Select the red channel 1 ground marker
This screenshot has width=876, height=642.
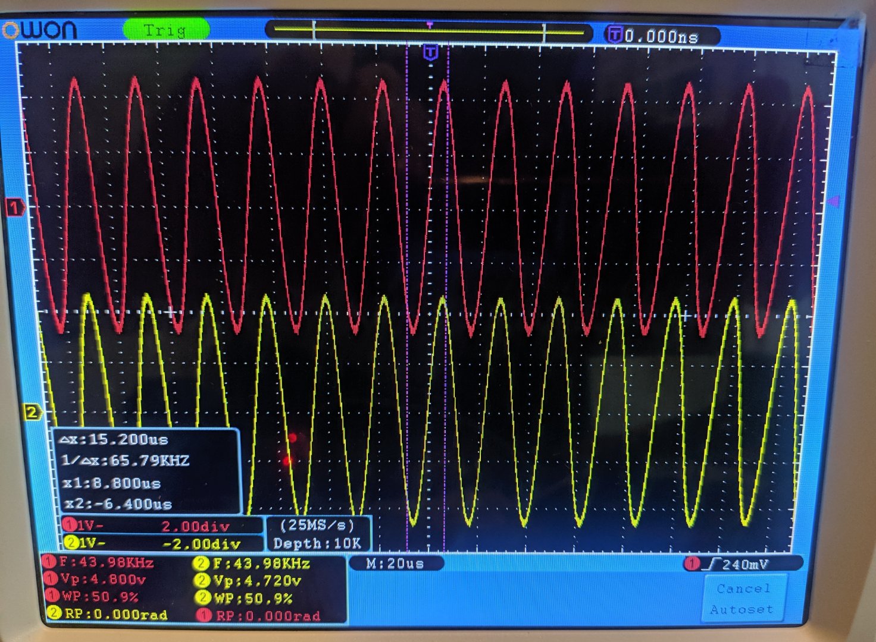point(15,207)
